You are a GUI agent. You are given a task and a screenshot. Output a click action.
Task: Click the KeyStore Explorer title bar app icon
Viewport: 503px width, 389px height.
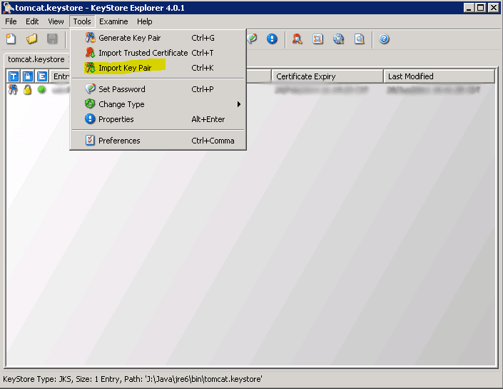click(x=8, y=8)
